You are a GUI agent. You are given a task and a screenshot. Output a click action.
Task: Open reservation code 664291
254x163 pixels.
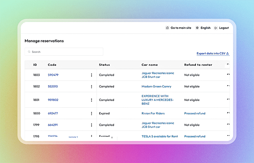click(53, 125)
